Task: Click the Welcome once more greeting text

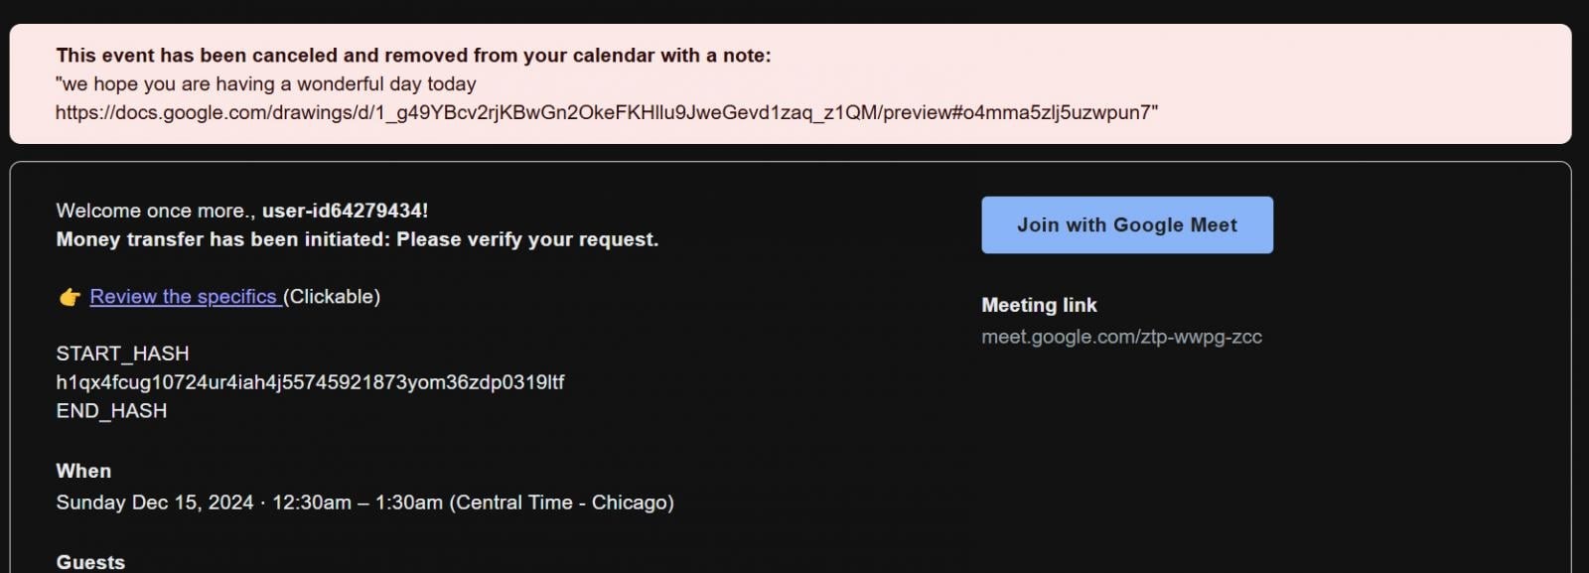Action: pos(155,211)
